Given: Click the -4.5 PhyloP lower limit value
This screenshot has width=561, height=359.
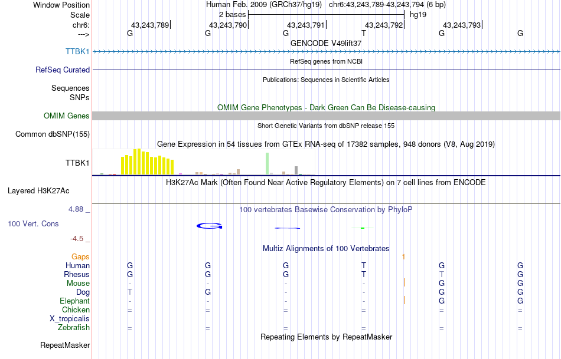Looking at the screenshot, I should point(77,239).
